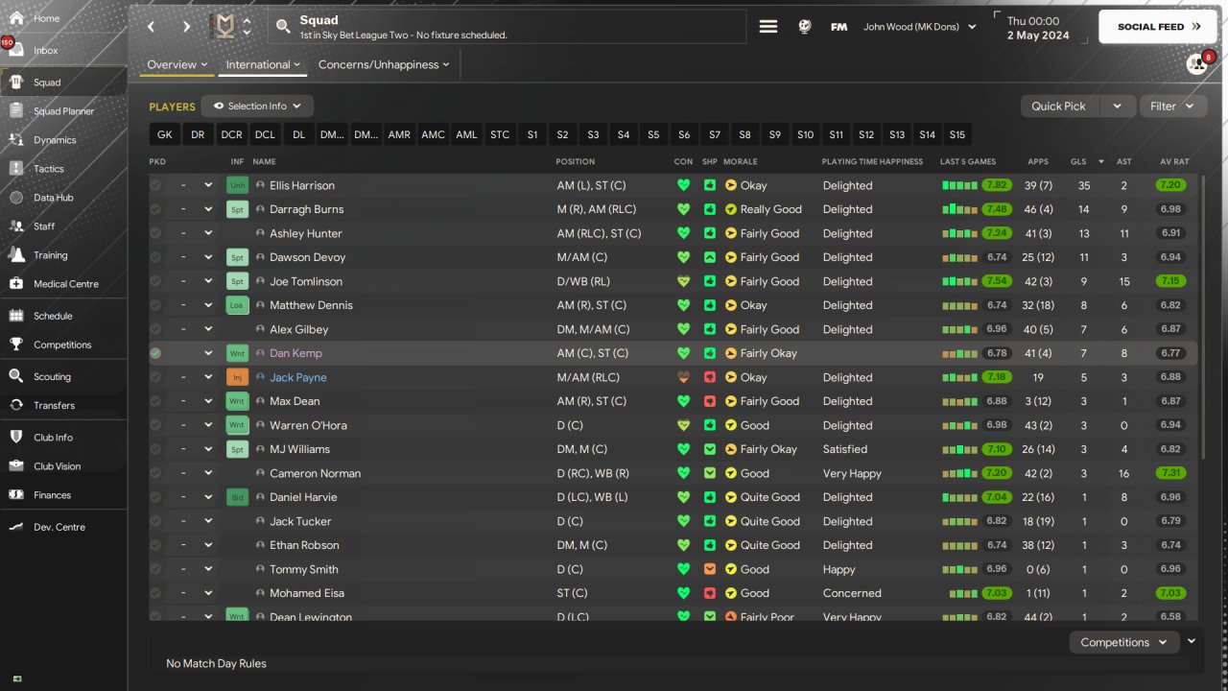Click the world globe icon
Screen dimensions: 1228x691
(x=804, y=27)
